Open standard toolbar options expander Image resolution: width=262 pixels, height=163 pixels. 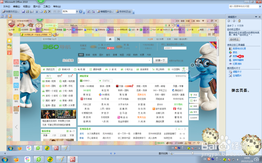tap(84, 12)
